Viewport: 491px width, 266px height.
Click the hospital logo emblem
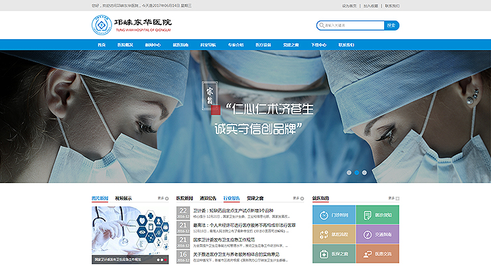103,26
